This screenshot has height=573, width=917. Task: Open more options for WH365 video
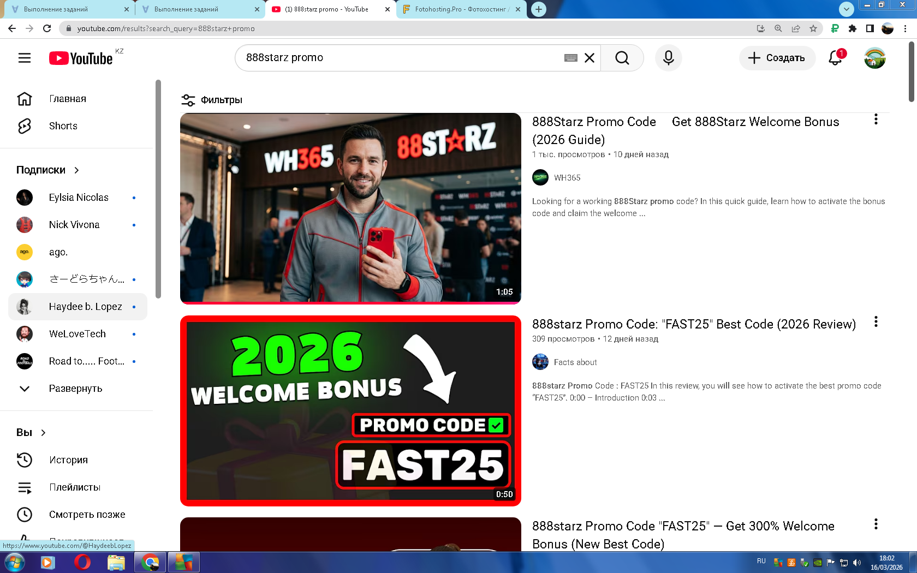coord(876,120)
